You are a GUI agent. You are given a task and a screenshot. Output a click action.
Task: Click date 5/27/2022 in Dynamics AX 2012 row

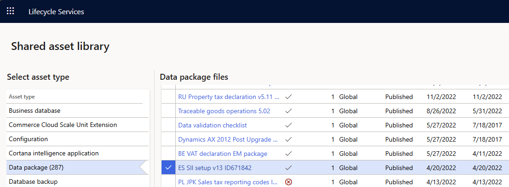point(441,139)
